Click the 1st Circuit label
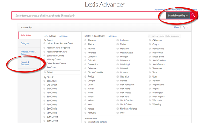Image resolution: width=202 pixels, height=123 pixels. 52,81
